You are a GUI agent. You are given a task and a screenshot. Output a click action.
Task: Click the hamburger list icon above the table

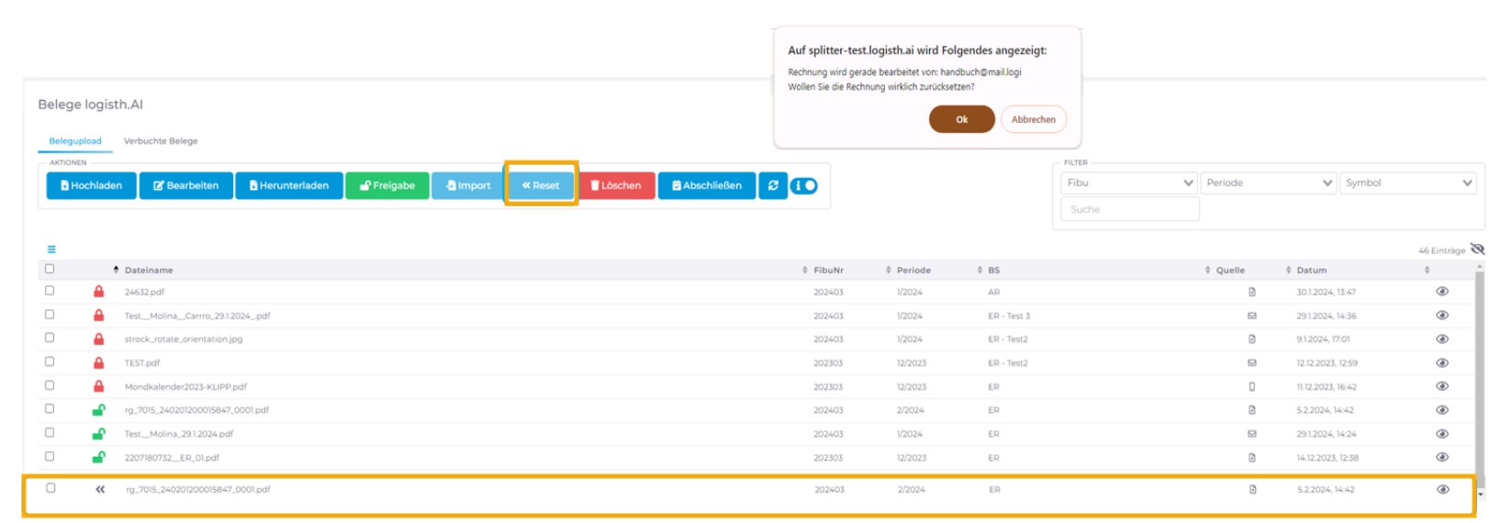(x=51, y=250)
